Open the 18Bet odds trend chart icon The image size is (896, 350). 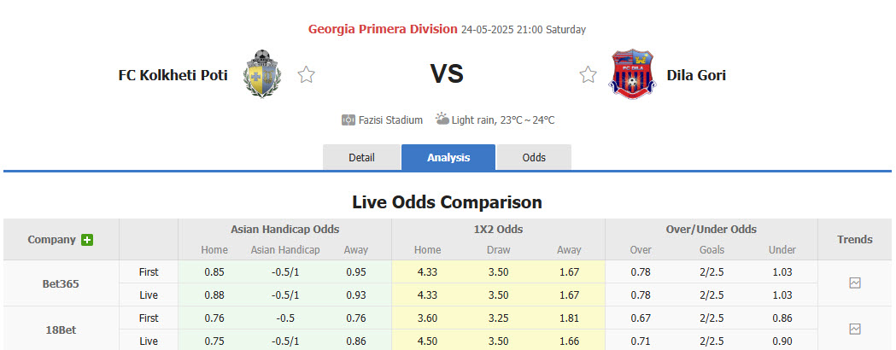(855, 329)
